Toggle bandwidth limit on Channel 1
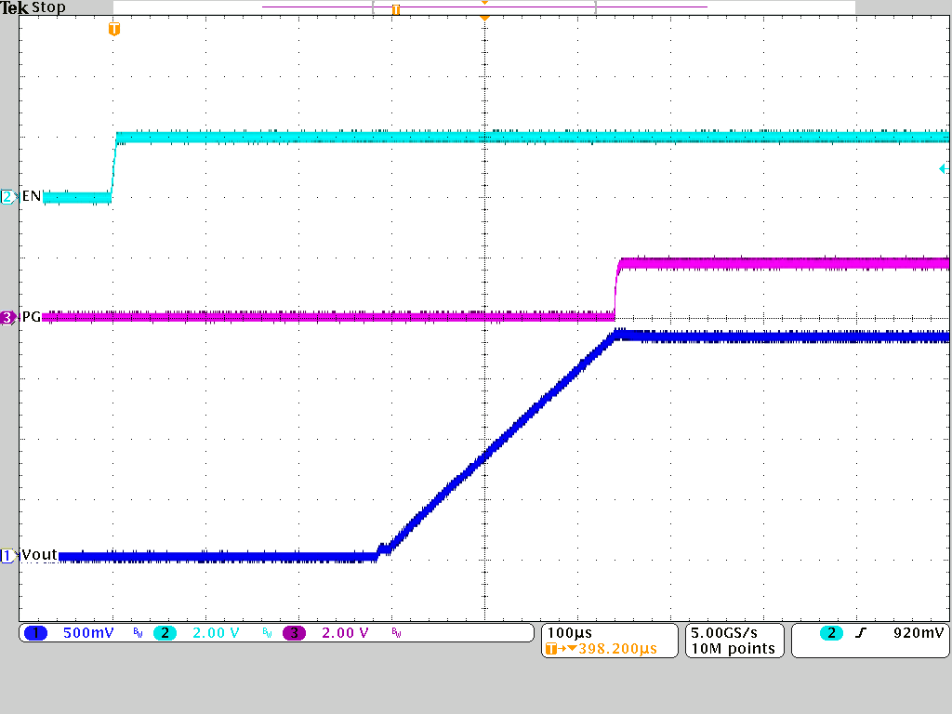This screenshot has width=952, height=714. [x=136, y=632]
